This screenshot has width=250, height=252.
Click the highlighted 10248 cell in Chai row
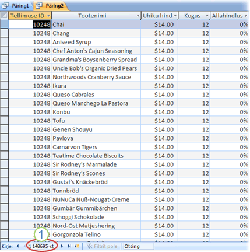point(30,24)
